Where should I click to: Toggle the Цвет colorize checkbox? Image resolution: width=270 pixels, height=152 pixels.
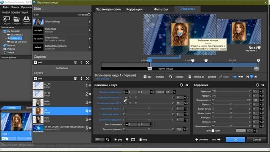213,130
